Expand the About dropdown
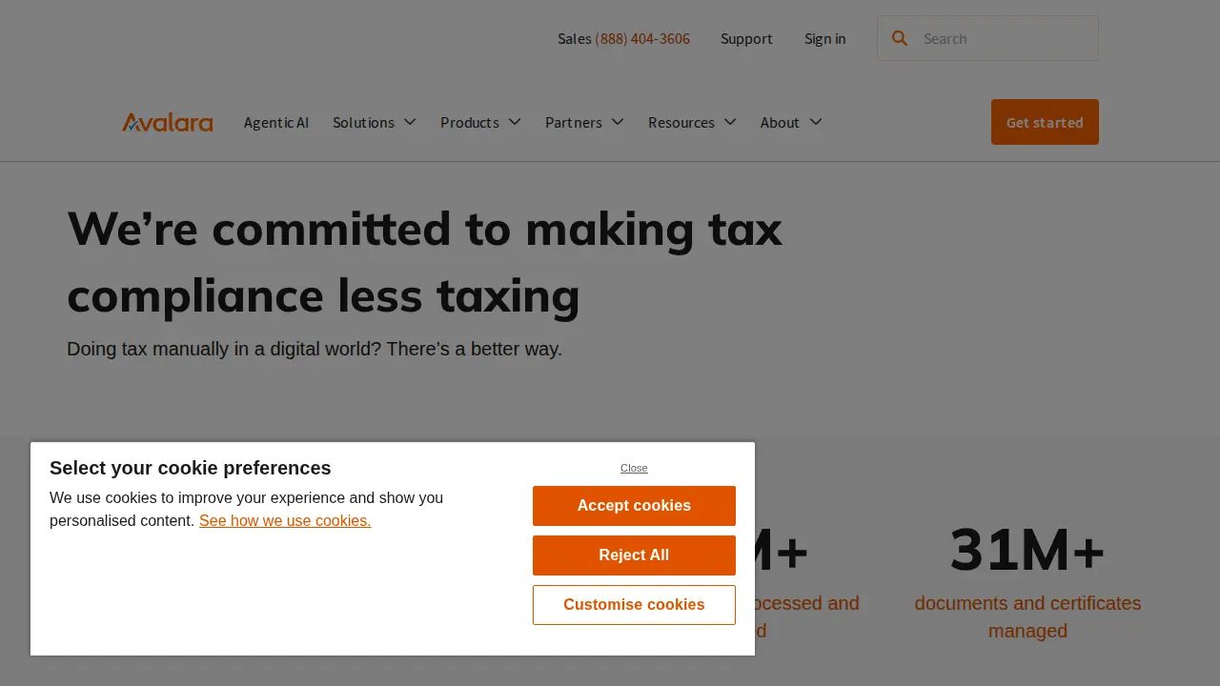The height and width of the screenshot is (686, 1220). pyautogui.click(x=791, y=122)
